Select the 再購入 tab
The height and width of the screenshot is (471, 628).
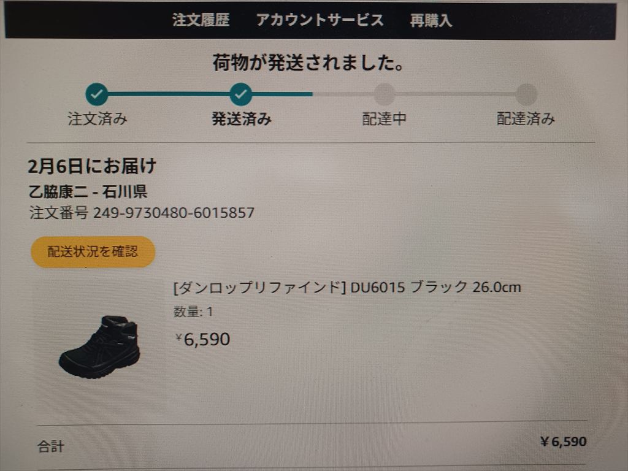(x=431, y=20)
